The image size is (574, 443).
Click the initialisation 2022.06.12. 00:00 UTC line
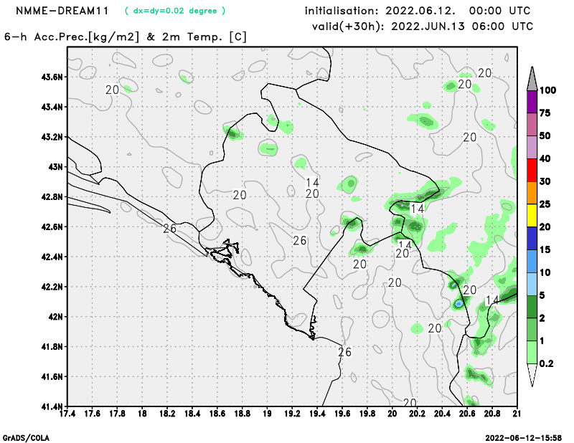(418, 11)
